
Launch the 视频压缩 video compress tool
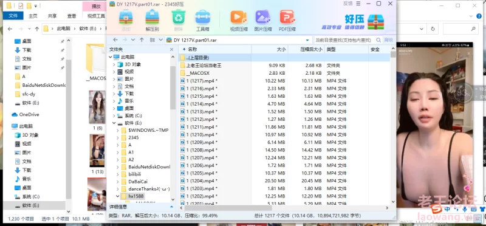click(239, 20)
